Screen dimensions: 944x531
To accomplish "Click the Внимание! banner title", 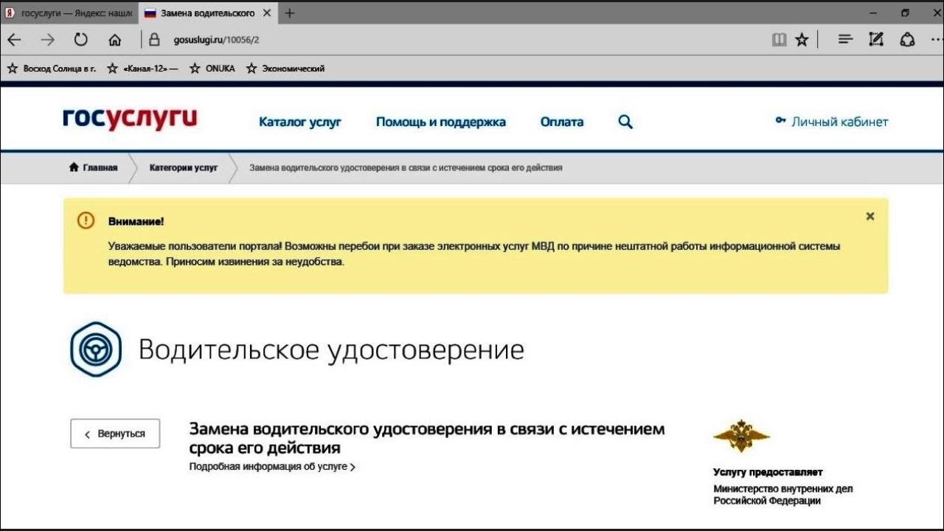I will coord(136,221).
